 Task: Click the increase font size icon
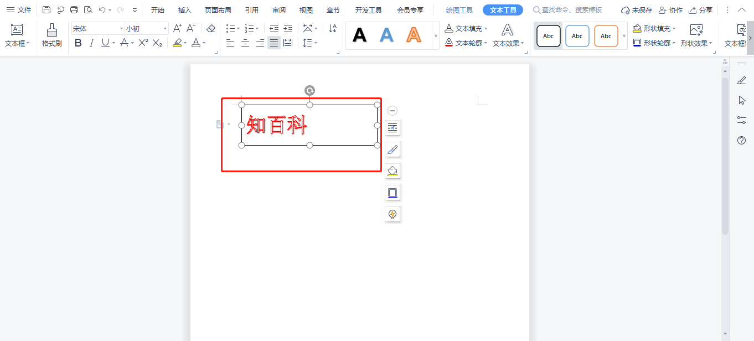click(177, 28)
